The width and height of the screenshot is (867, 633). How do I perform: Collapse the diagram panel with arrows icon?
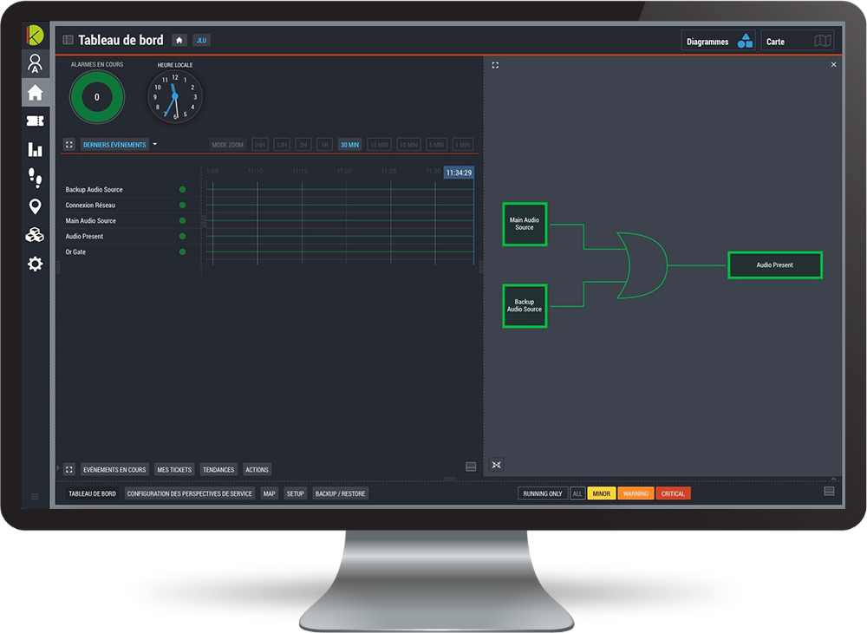tap(495, 465)
